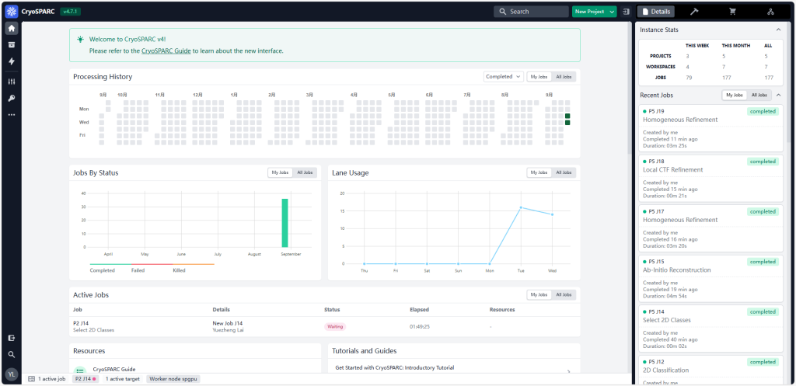Click the key icon in sidebar

coord(11,98)
